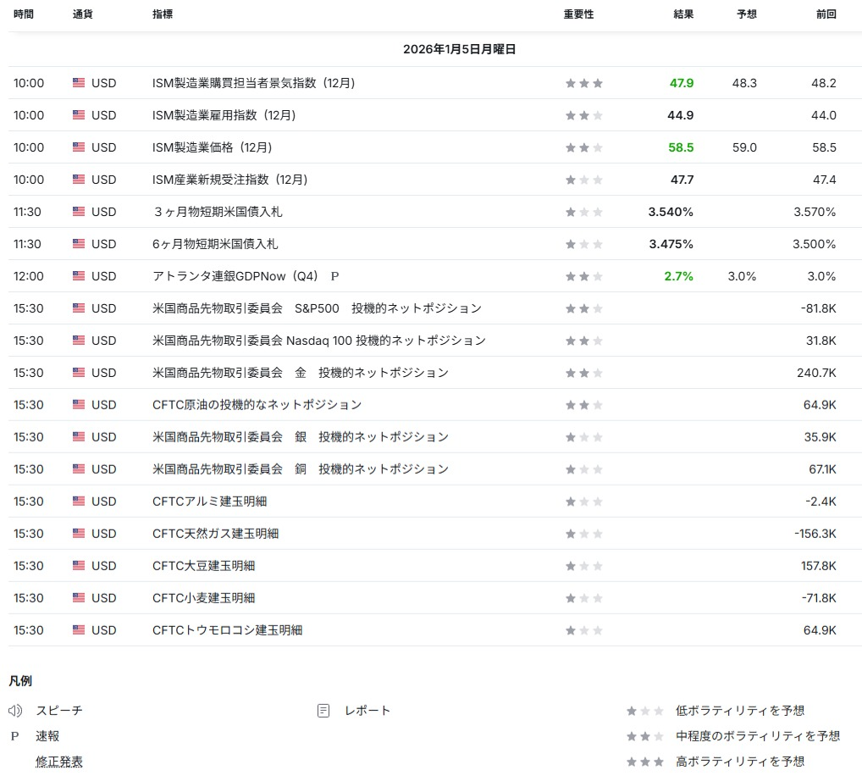Screen dimensions: 862x776
Task: Click the 速報 P icon in the legend
Action: (14, 736)
